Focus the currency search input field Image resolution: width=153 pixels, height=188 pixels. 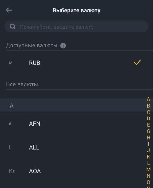[x=76, y=27]
